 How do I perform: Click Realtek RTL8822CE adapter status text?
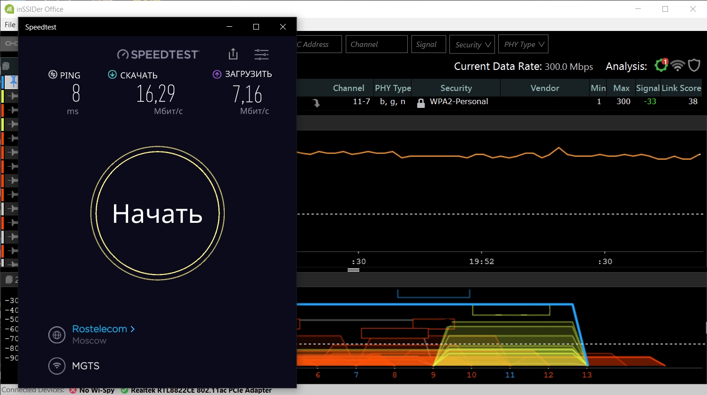click(x=201, y=390)
